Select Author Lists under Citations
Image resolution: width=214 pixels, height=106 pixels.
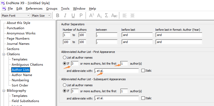point(21,70)
